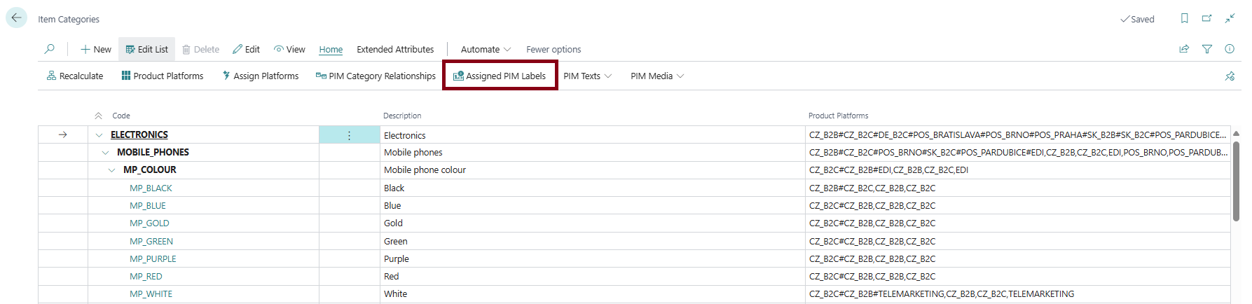Screen dimensions: 1252x304
Task: Open the MP_BLACK link
Action: 151,188
